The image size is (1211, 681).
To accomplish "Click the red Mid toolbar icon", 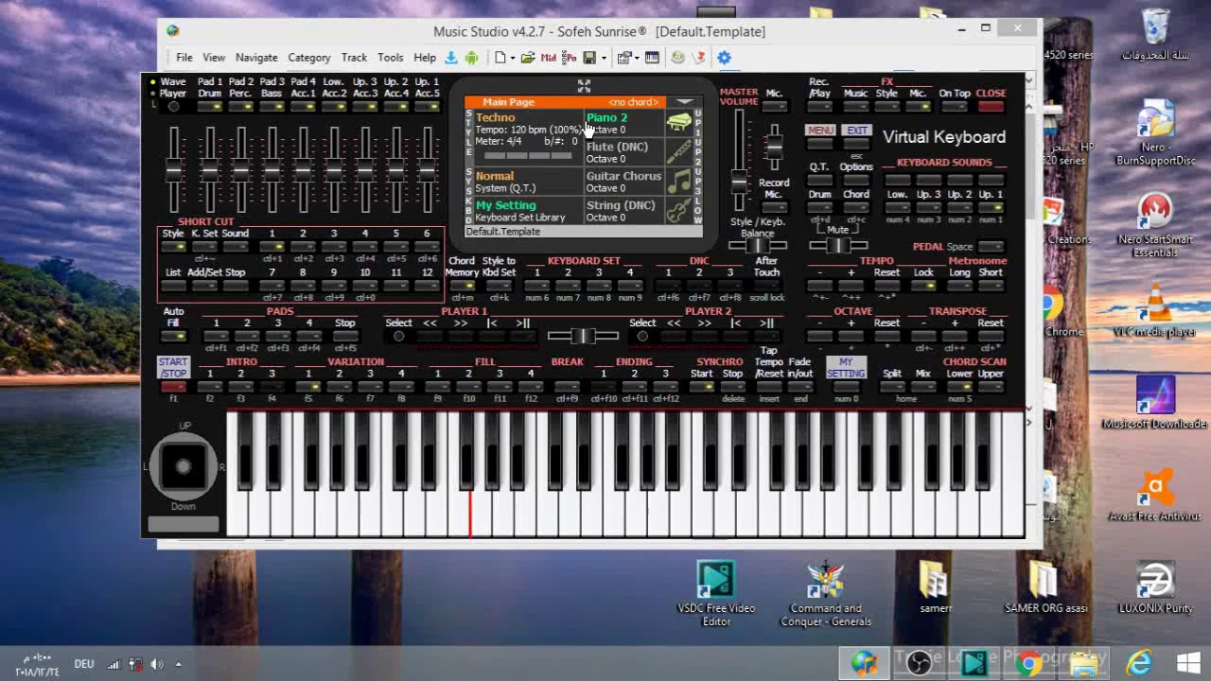I will tap(549, 58).
